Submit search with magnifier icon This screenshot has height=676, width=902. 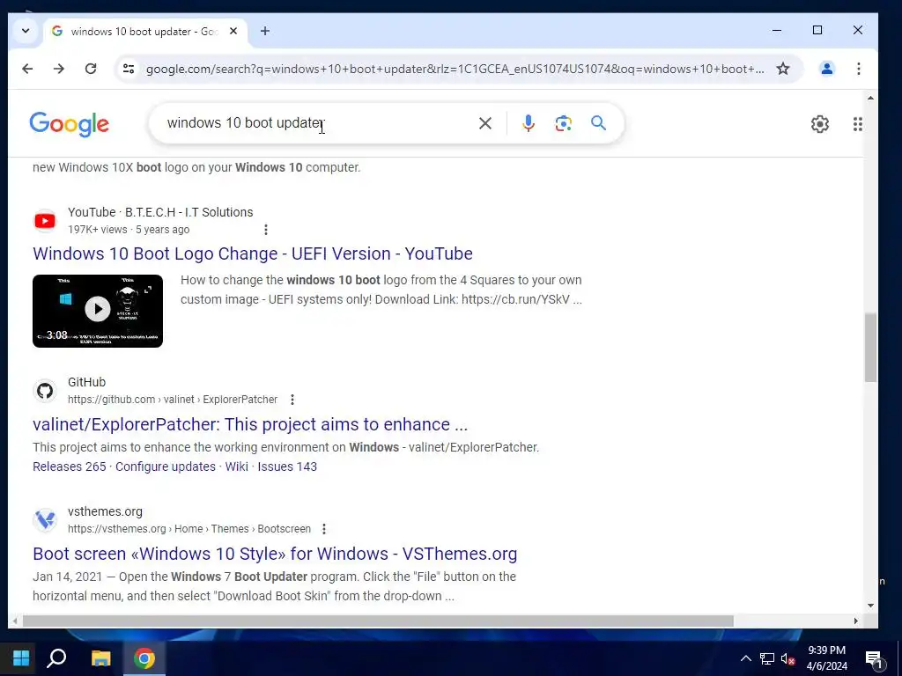(598, 123)
